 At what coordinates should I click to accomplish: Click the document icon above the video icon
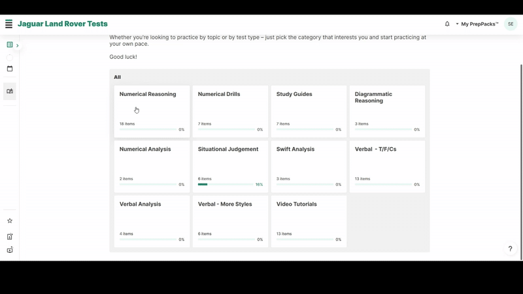point(10,237)
